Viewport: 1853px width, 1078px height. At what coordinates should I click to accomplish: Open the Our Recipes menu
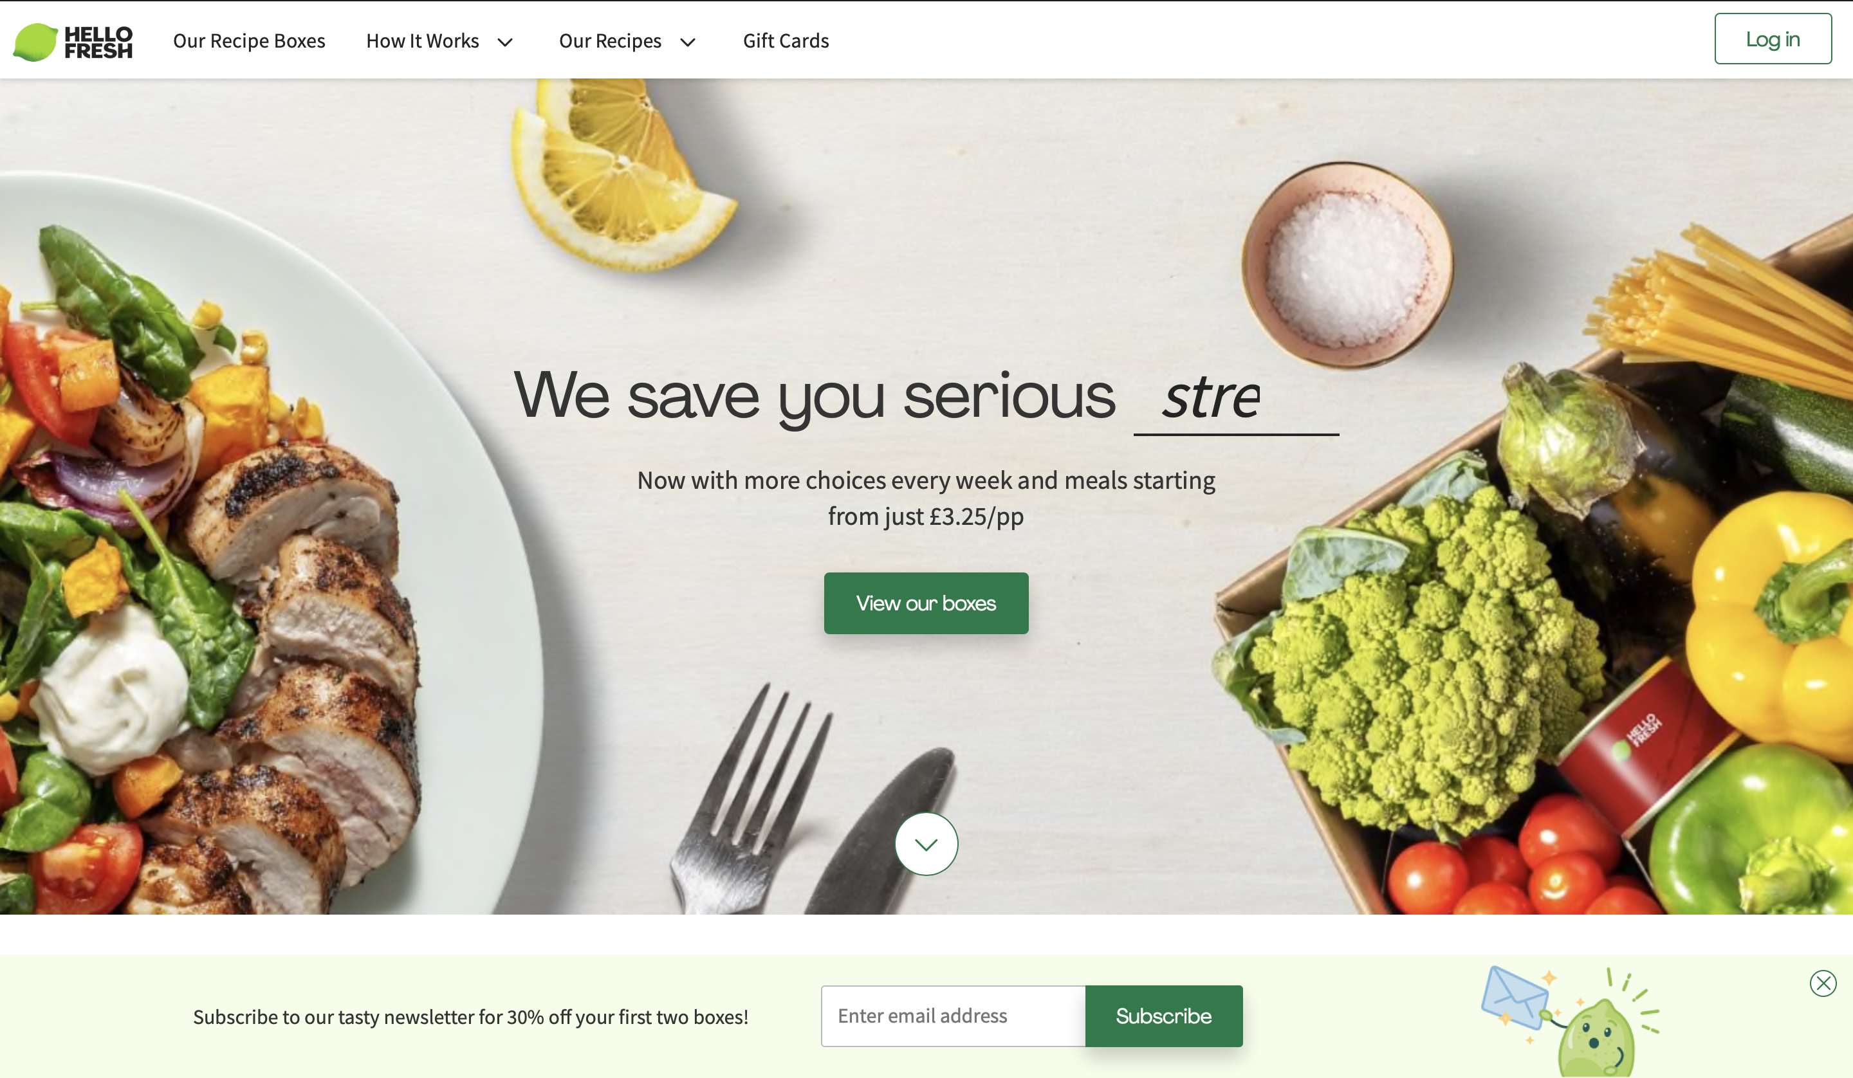(611, 41)
